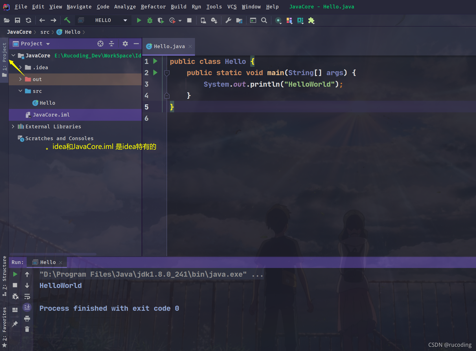Viewport: 476px width, 351px height.
Task: Select Scratches and Consoles
Action: (x=56, y=138)
